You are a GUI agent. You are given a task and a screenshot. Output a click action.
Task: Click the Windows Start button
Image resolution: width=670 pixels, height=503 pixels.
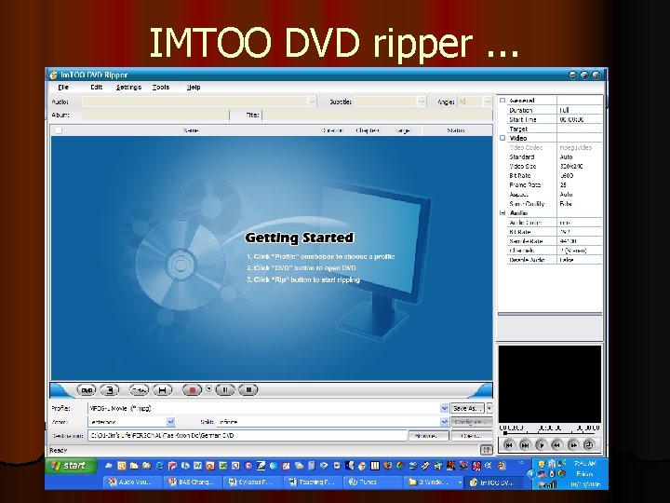(70, 466)
